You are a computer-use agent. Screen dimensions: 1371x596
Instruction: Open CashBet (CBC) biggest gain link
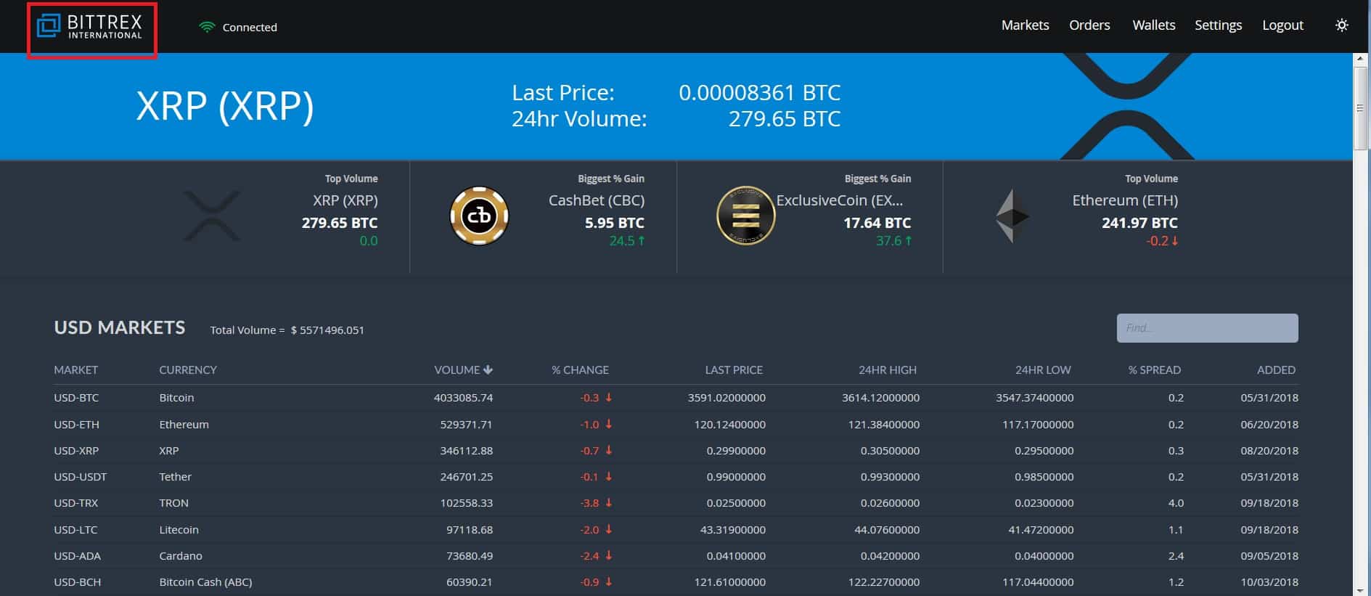(x=597, y=200)
